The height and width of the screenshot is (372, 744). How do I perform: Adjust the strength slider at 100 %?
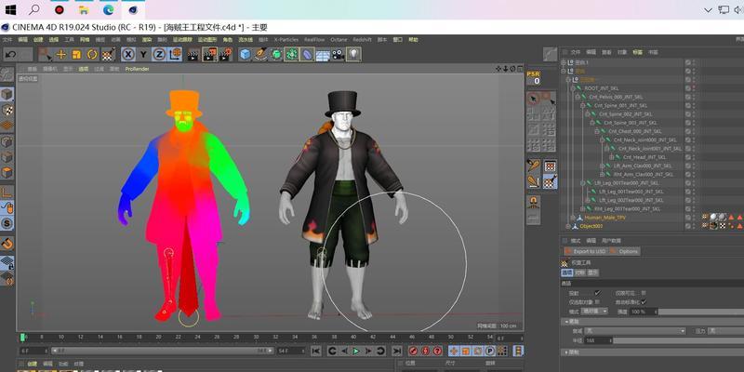click(700, 312)
